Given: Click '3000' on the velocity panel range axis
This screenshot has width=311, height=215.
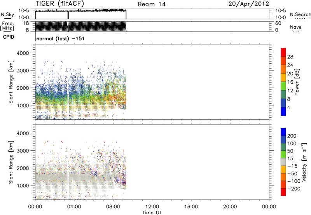Looking at the screenshot, I should coord(23,151).
